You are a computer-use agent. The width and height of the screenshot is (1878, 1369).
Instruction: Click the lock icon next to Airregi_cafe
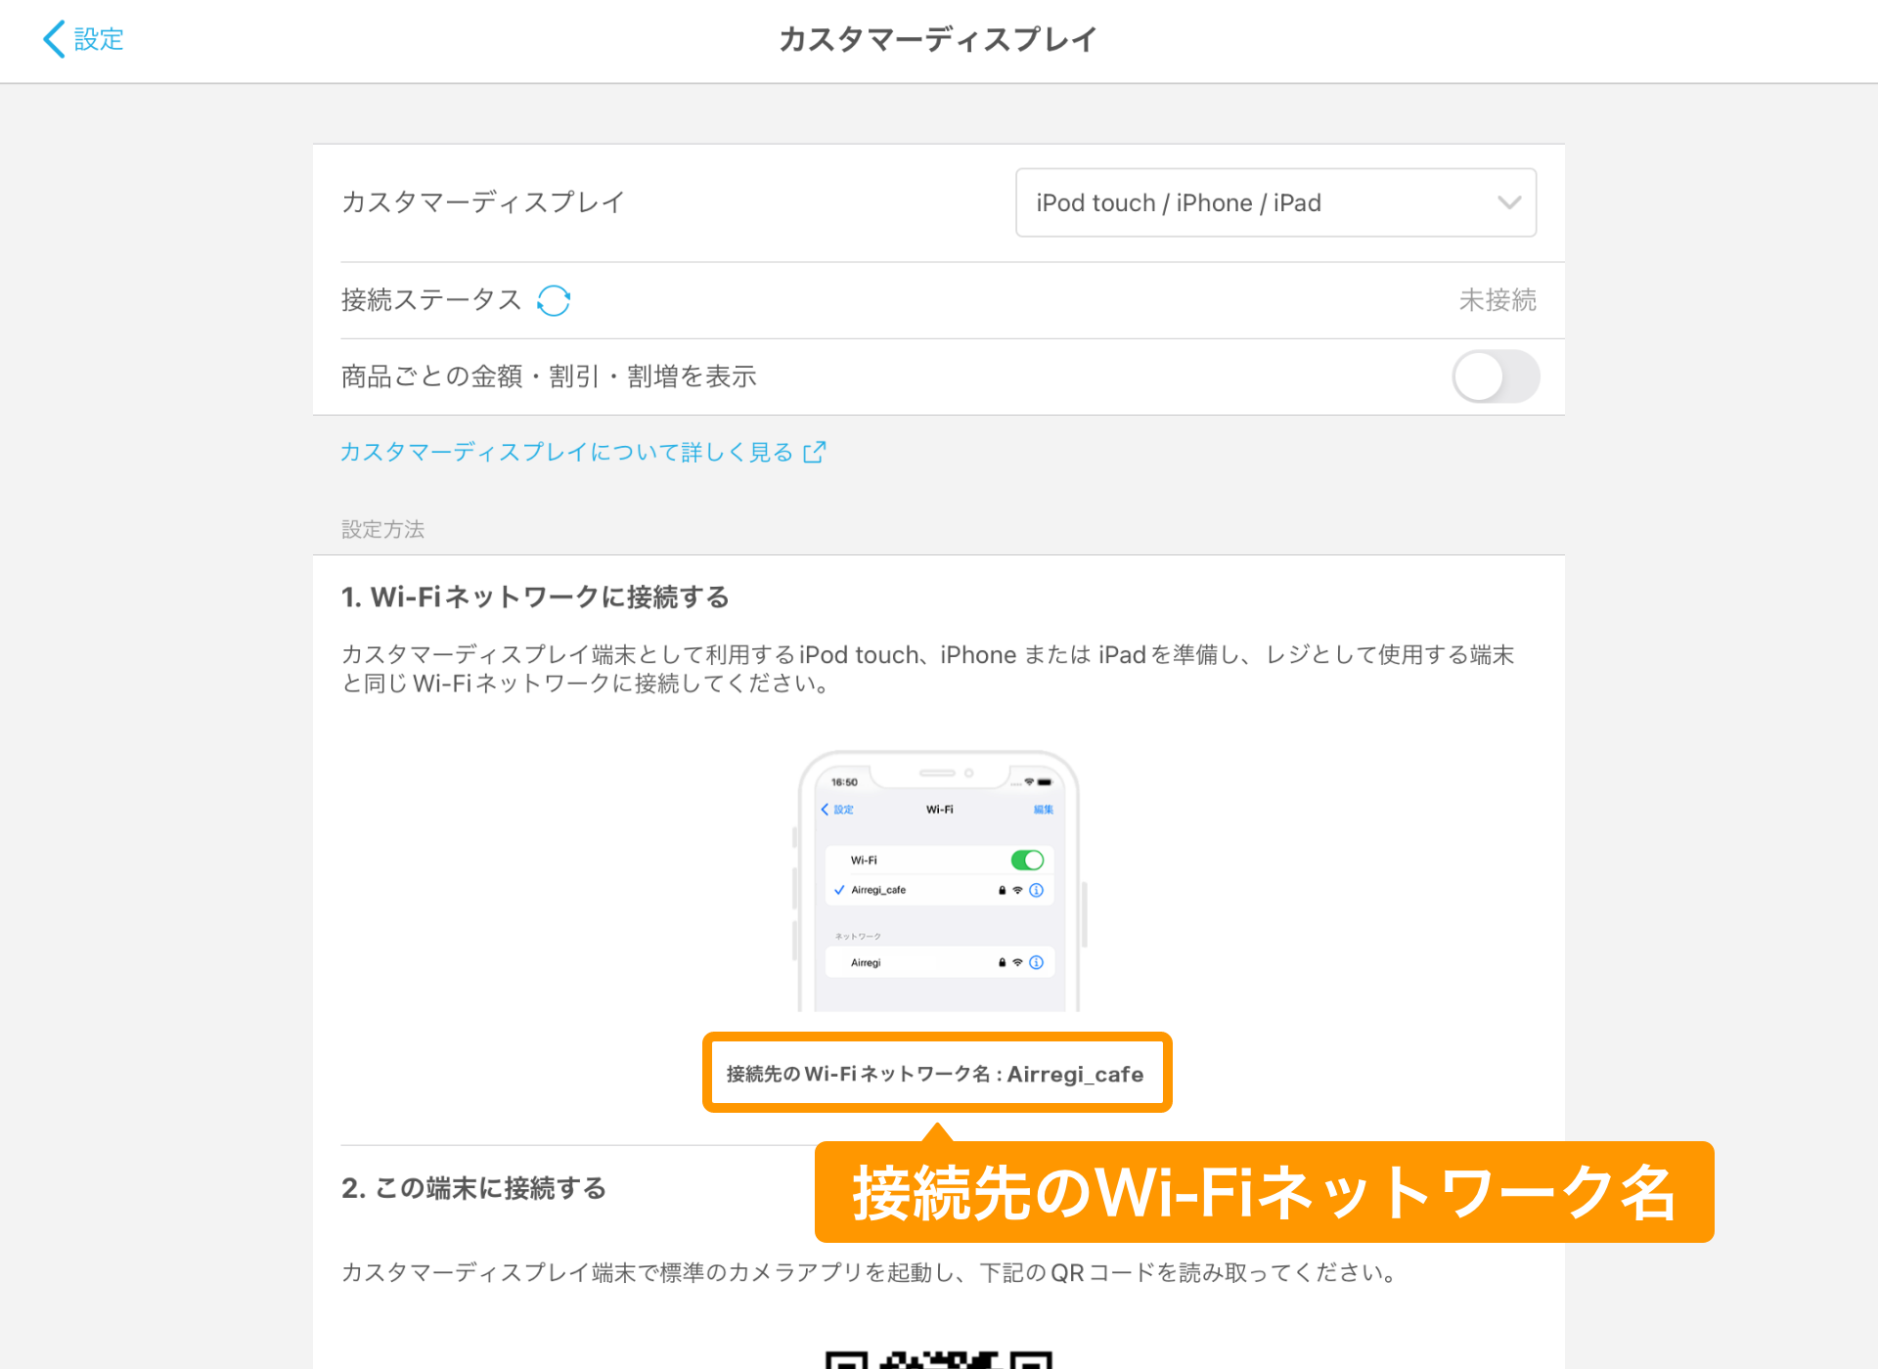[x=1002, y=891]
